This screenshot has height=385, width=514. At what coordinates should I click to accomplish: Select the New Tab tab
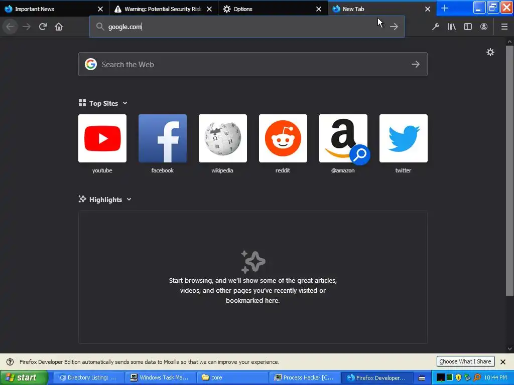pos(382,9)
